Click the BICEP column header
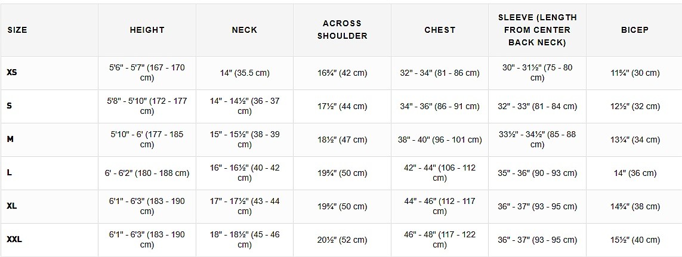Viewport: 682px width, 257px height. 635,30
